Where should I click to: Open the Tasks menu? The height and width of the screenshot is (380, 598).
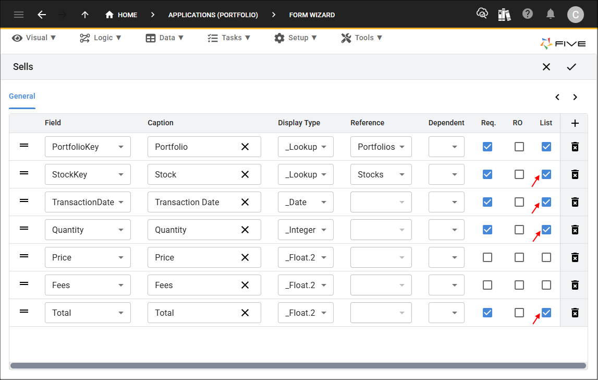(229, 38)
